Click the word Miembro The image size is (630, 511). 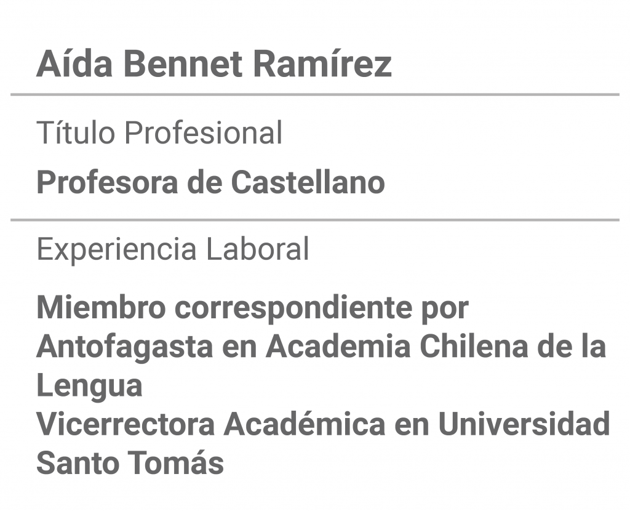click(102, 308)
